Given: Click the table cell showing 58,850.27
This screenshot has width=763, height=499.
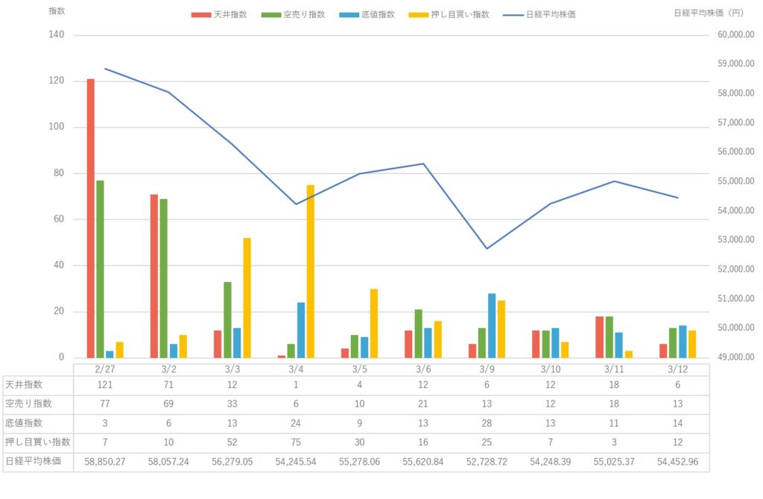Looking at the screenshot, I should click(106, 462).
